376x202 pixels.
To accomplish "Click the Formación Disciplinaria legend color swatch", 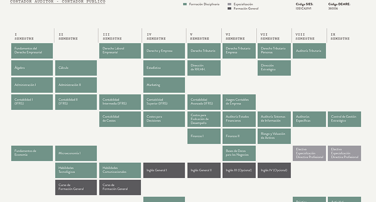I will click(185, 4).
